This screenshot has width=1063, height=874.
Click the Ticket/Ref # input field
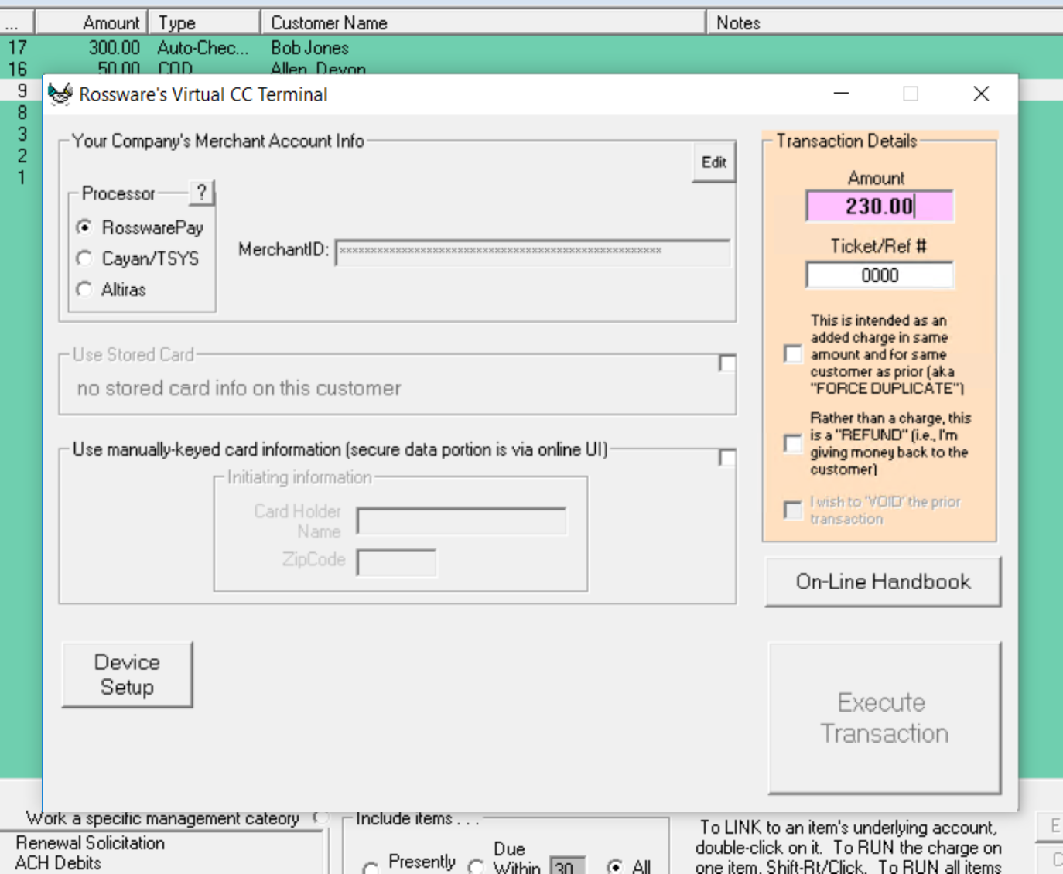[x=879, y=275]
